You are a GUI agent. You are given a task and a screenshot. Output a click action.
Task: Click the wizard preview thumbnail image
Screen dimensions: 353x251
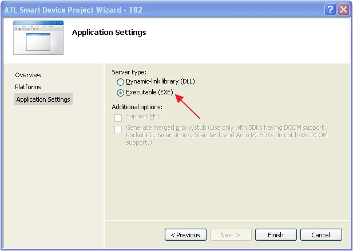(38, 38)
